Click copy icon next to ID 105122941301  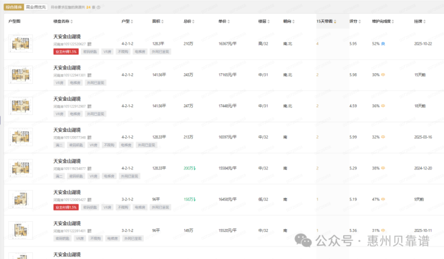89,75
